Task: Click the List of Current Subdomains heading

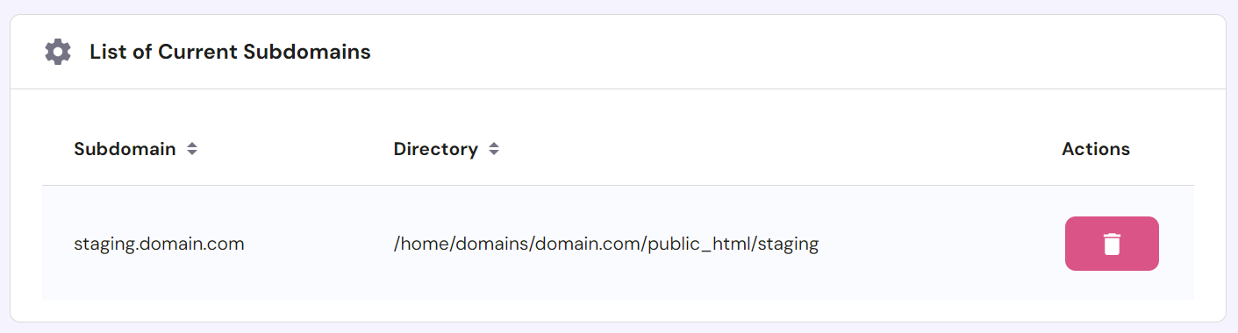Action: (230, 52)
